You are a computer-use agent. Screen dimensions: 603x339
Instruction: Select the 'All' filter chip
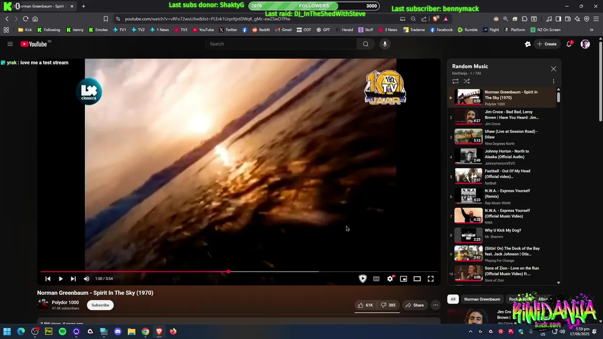point(453,299)
